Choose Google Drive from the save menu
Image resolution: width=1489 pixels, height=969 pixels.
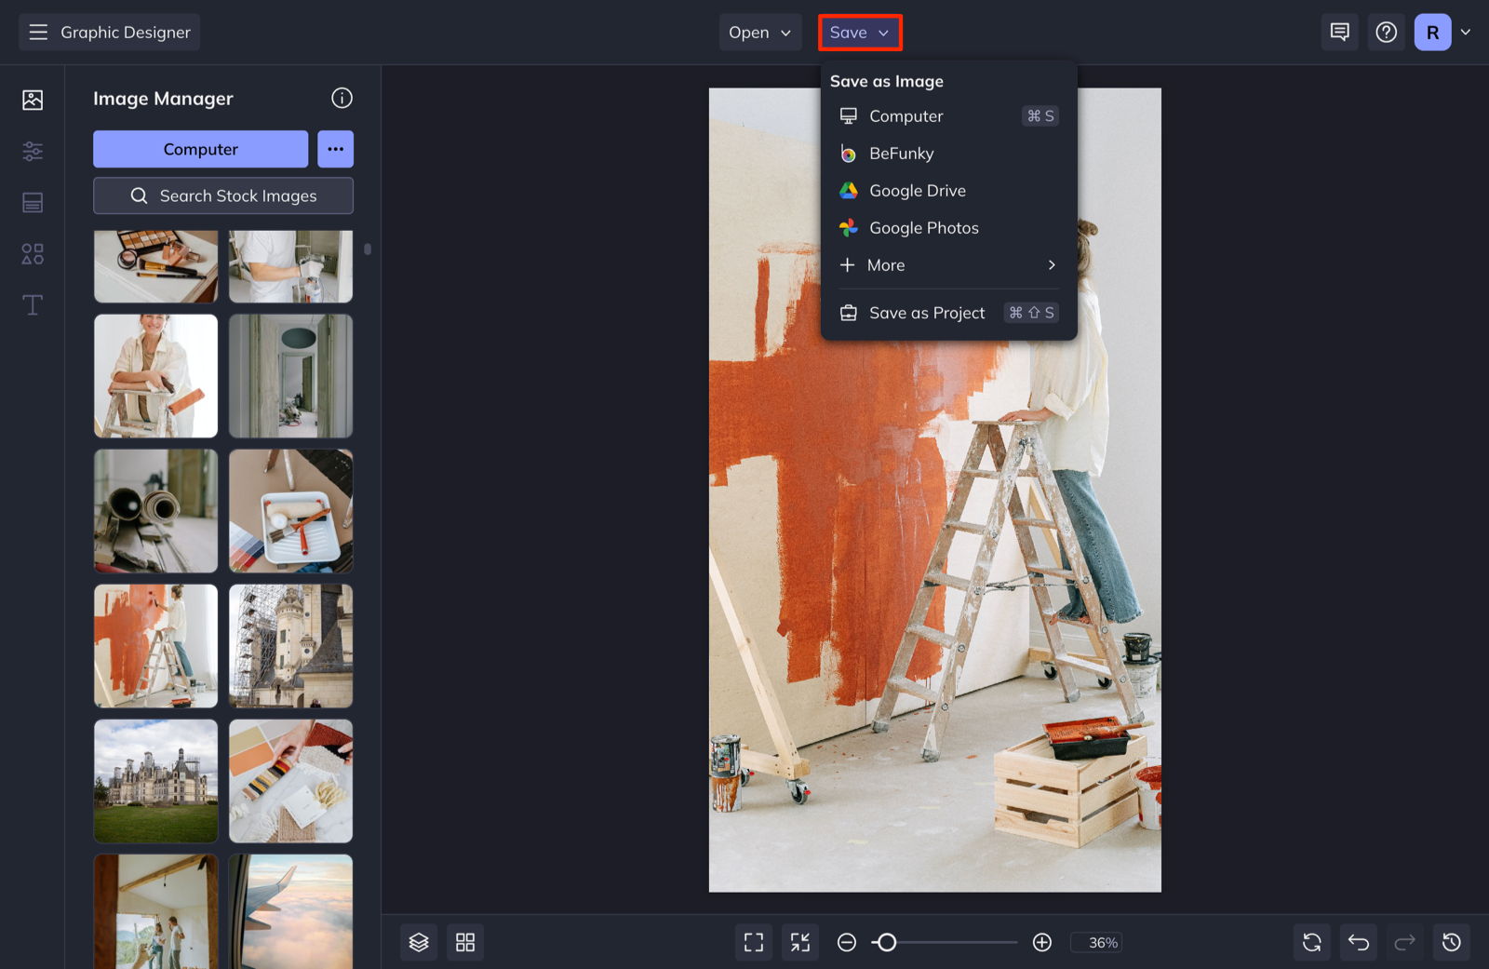pyautogui.click(x=917, y=190)
